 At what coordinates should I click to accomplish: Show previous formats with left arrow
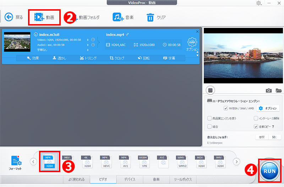point(33,162)
